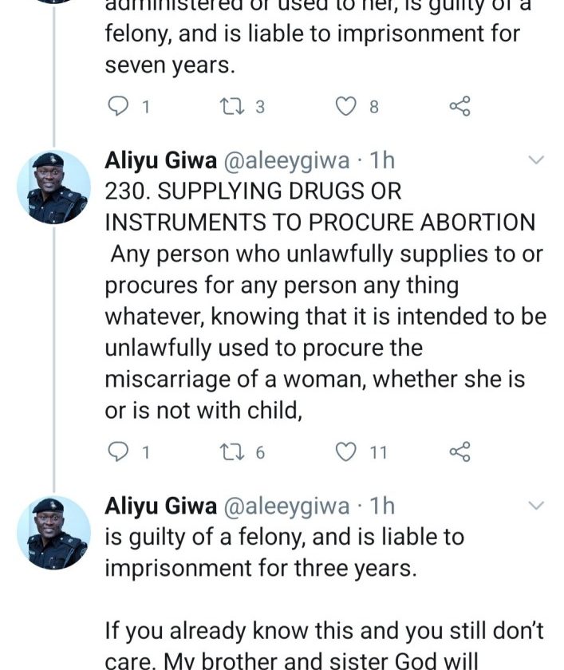
Task: Share the tweet ending 'seven years'
Action: coord(460,106)
